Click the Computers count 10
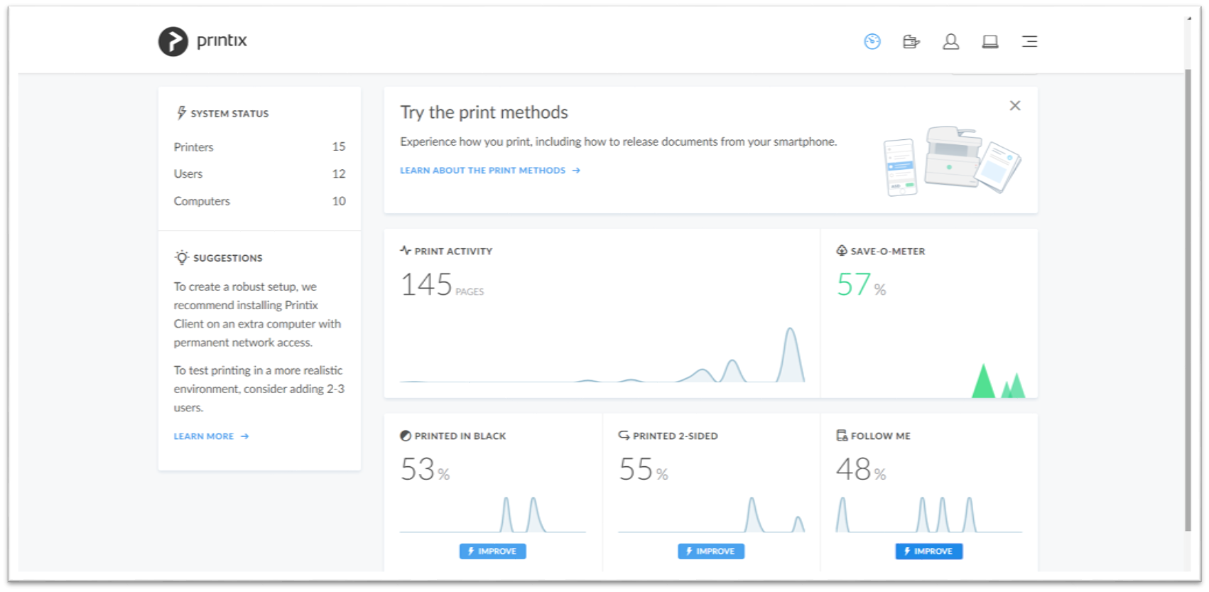 [339, 201]
